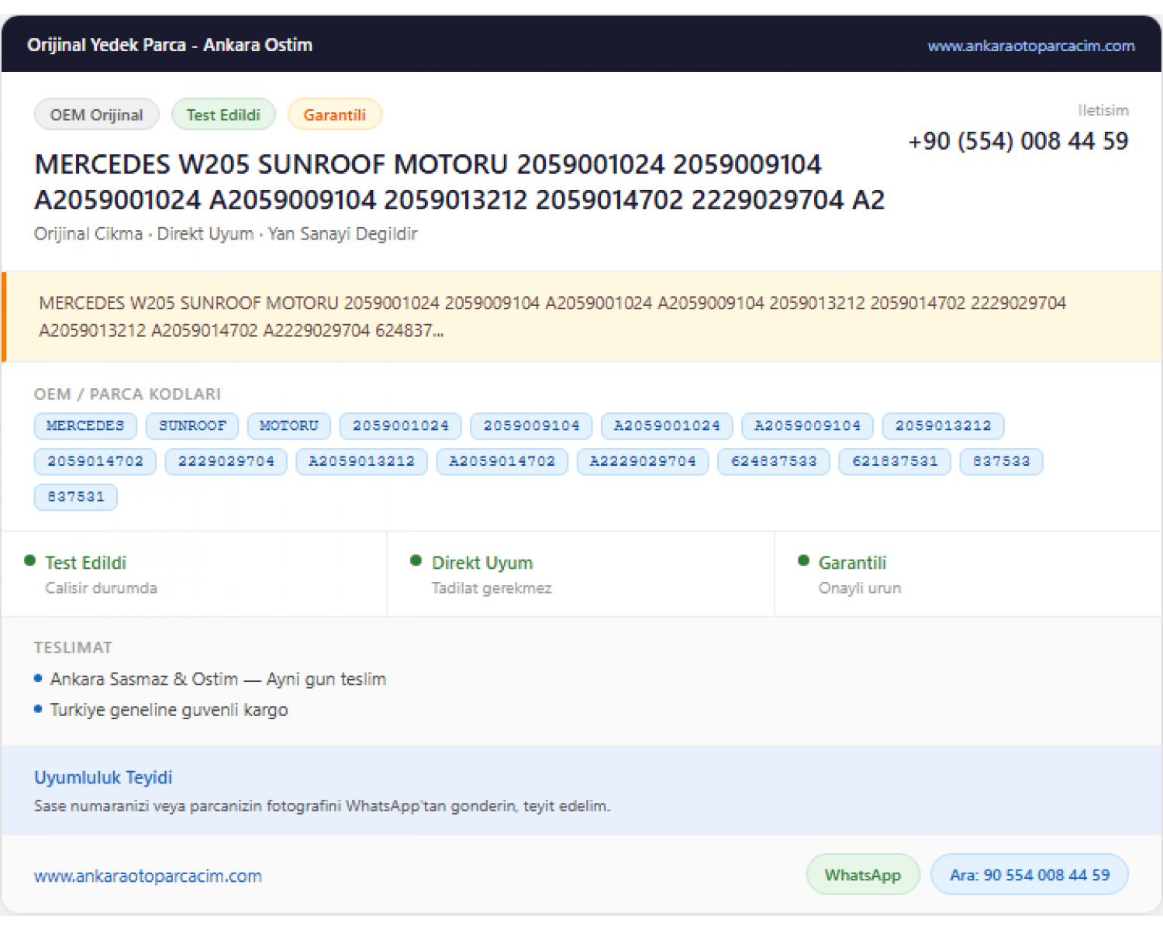Click the green dot beside Garantili feature
Viewport: 1163px width, 930px height.
[x=803, y=560]
